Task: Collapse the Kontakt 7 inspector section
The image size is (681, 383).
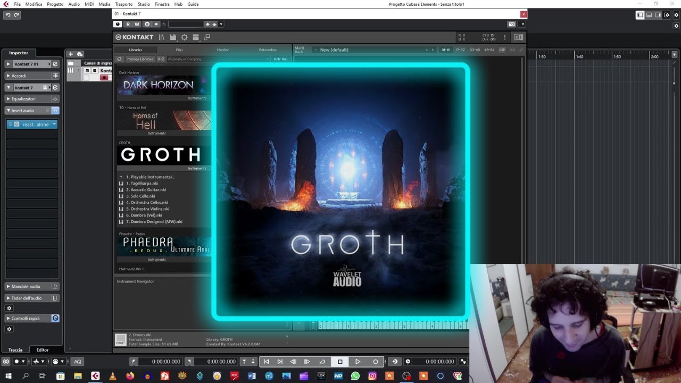Action: point(9,87)
